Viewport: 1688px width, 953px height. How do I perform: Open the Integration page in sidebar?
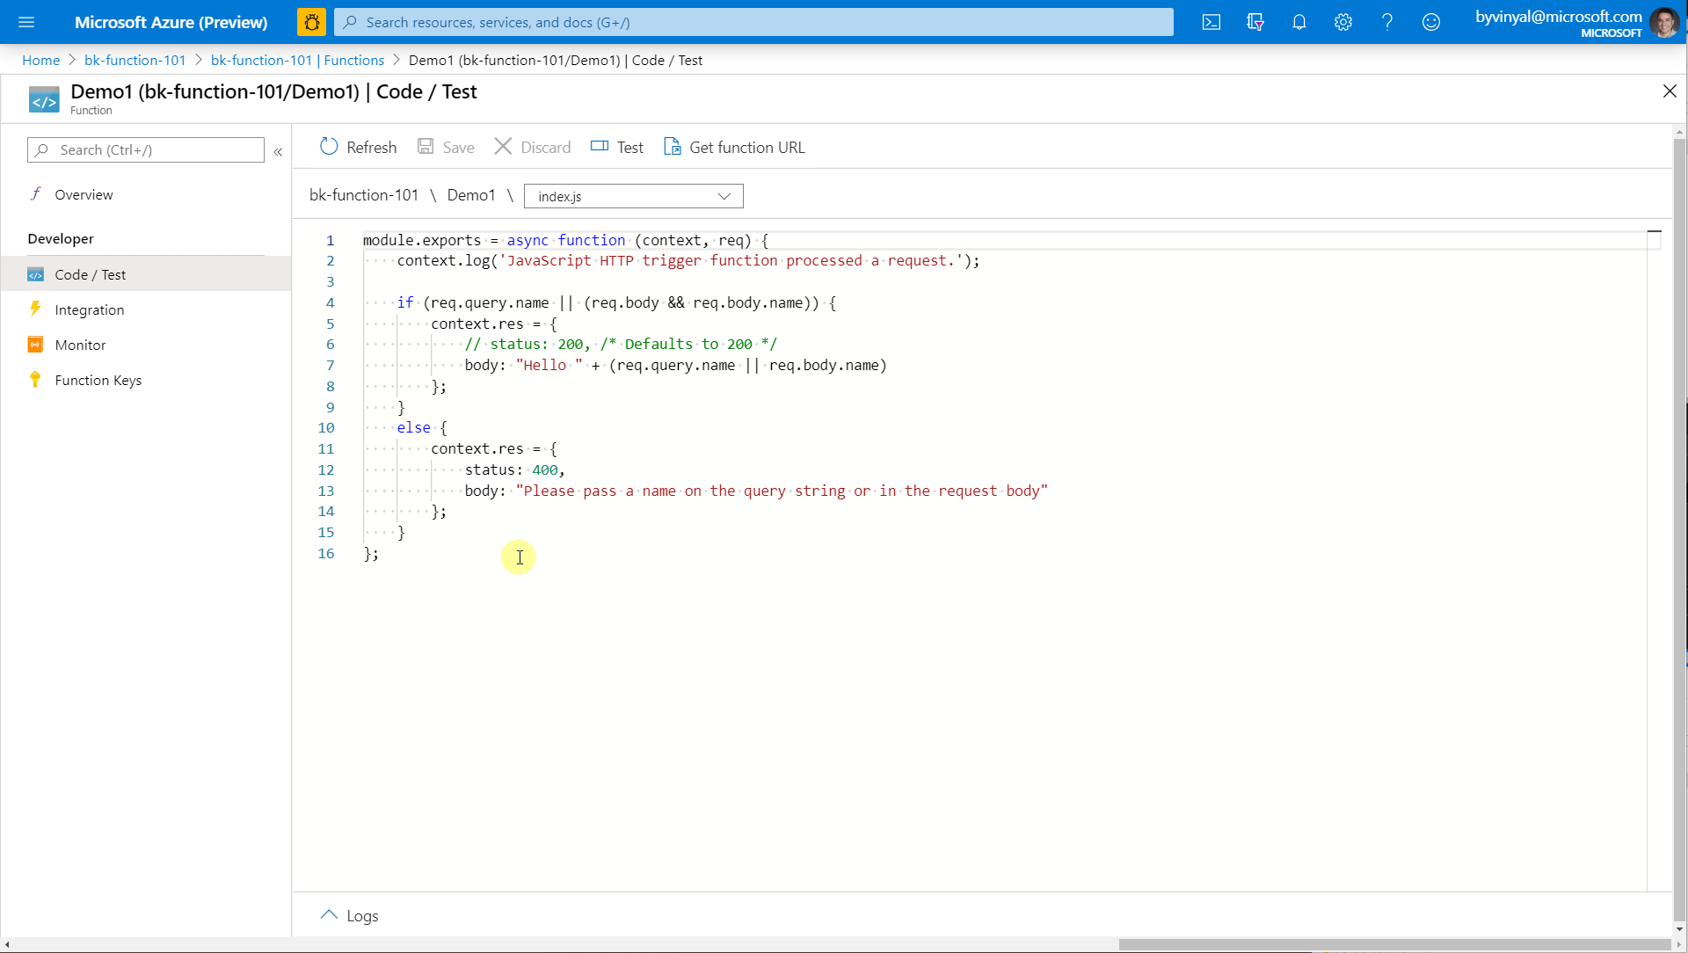pos(90,309)
